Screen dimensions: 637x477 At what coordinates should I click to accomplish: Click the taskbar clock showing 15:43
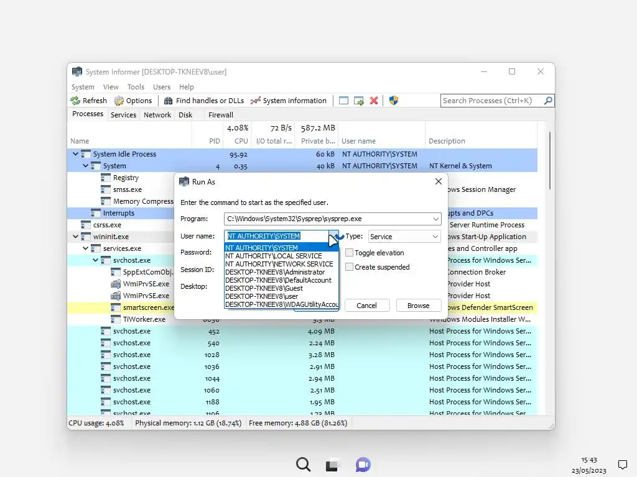click(x=588, y=460)
